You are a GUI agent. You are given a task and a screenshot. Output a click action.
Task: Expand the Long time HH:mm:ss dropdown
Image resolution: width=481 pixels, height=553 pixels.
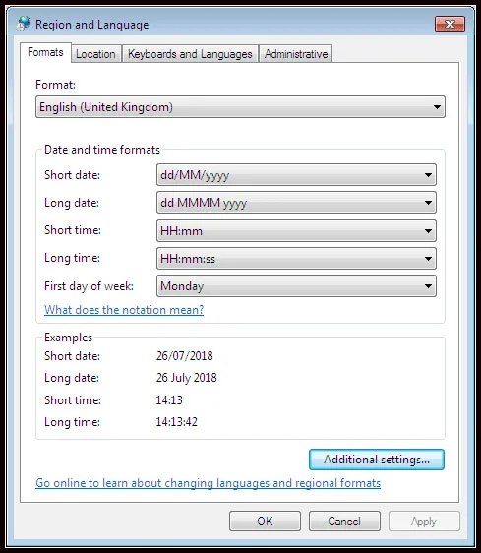coord(296,259)
